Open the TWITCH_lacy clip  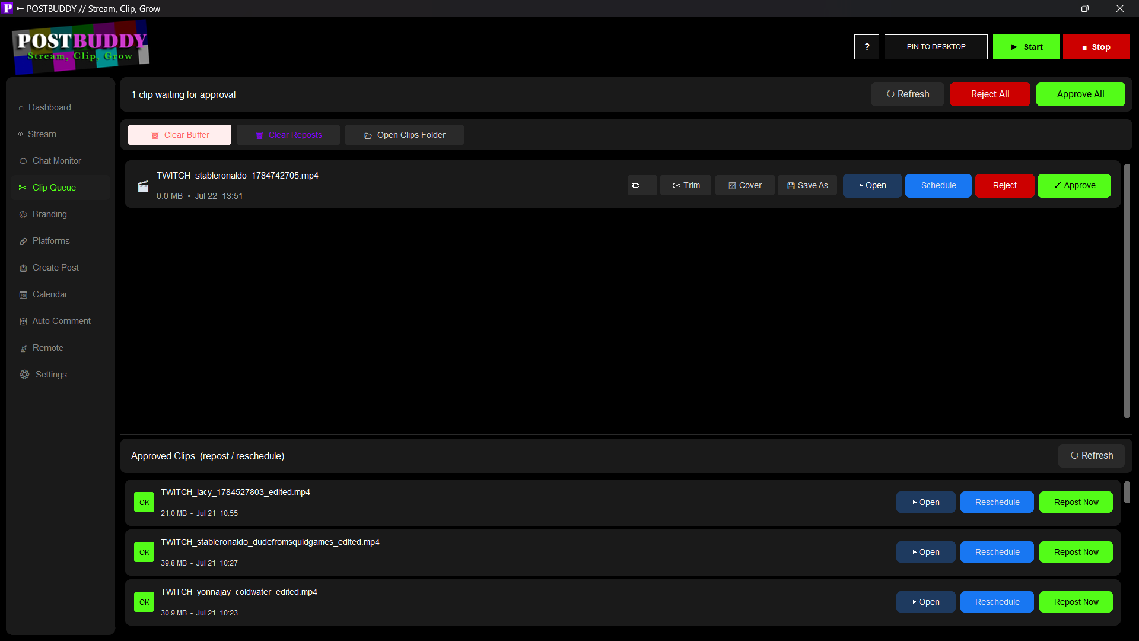coord(926,502)
